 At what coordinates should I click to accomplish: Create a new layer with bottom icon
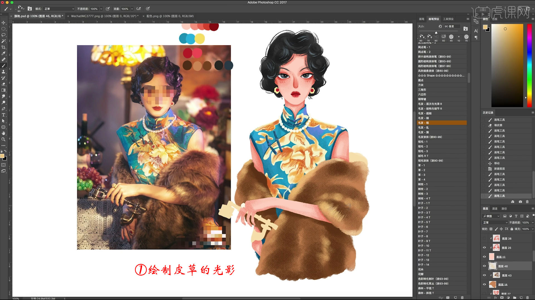tap(521, 297)
